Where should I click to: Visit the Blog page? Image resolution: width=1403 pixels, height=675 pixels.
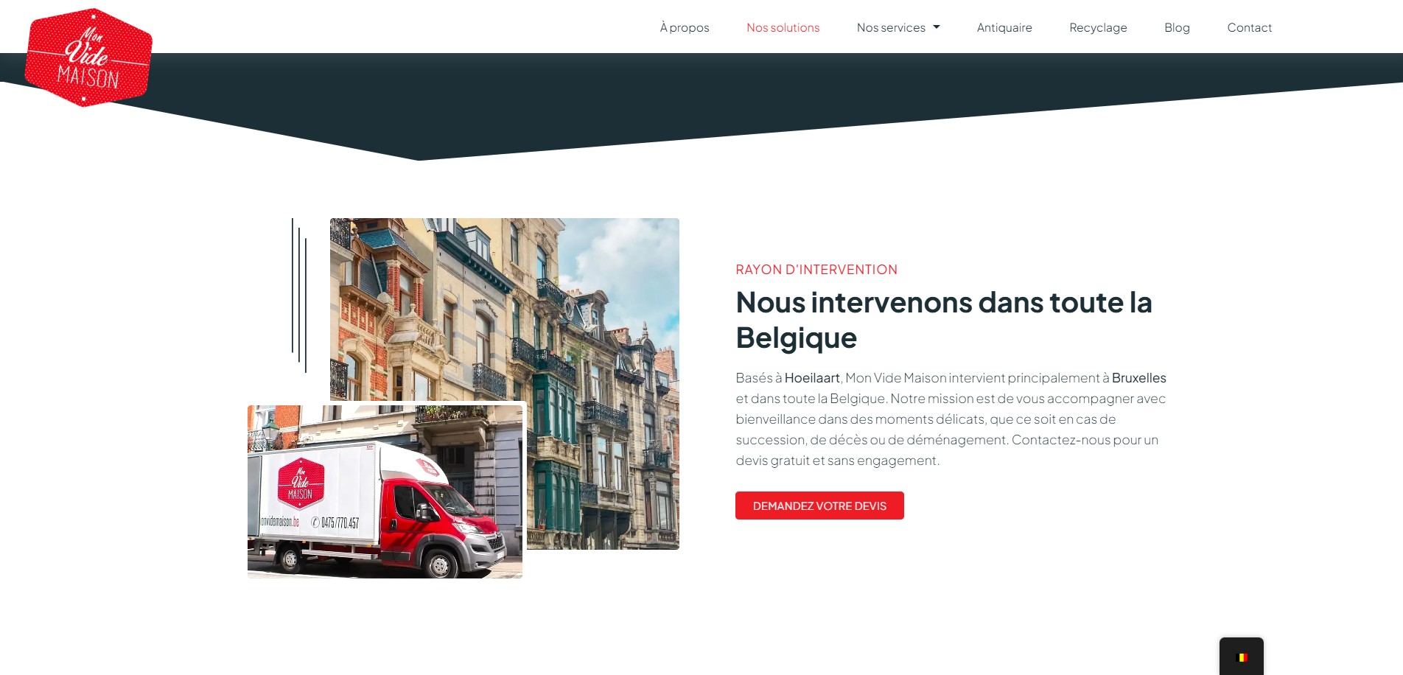1177,27
